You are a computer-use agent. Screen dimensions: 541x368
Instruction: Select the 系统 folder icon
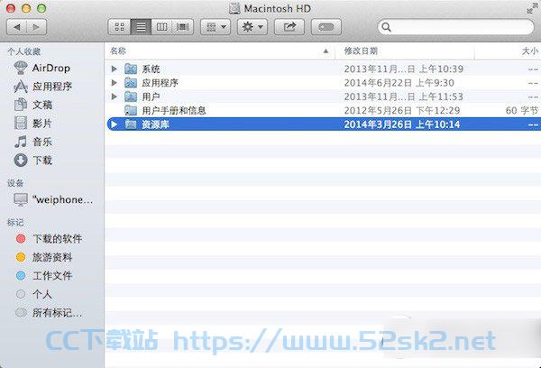tap(131, 69)
